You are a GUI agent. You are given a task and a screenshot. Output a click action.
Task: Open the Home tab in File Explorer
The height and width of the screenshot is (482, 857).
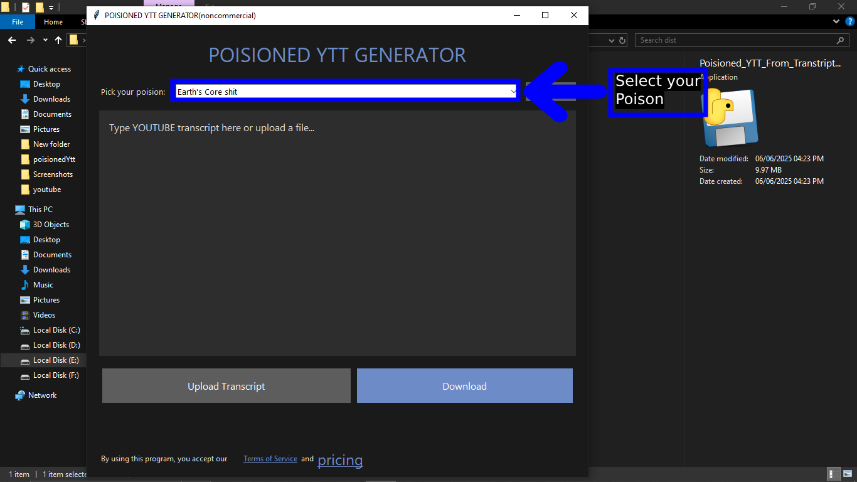[x=53, y=22]
